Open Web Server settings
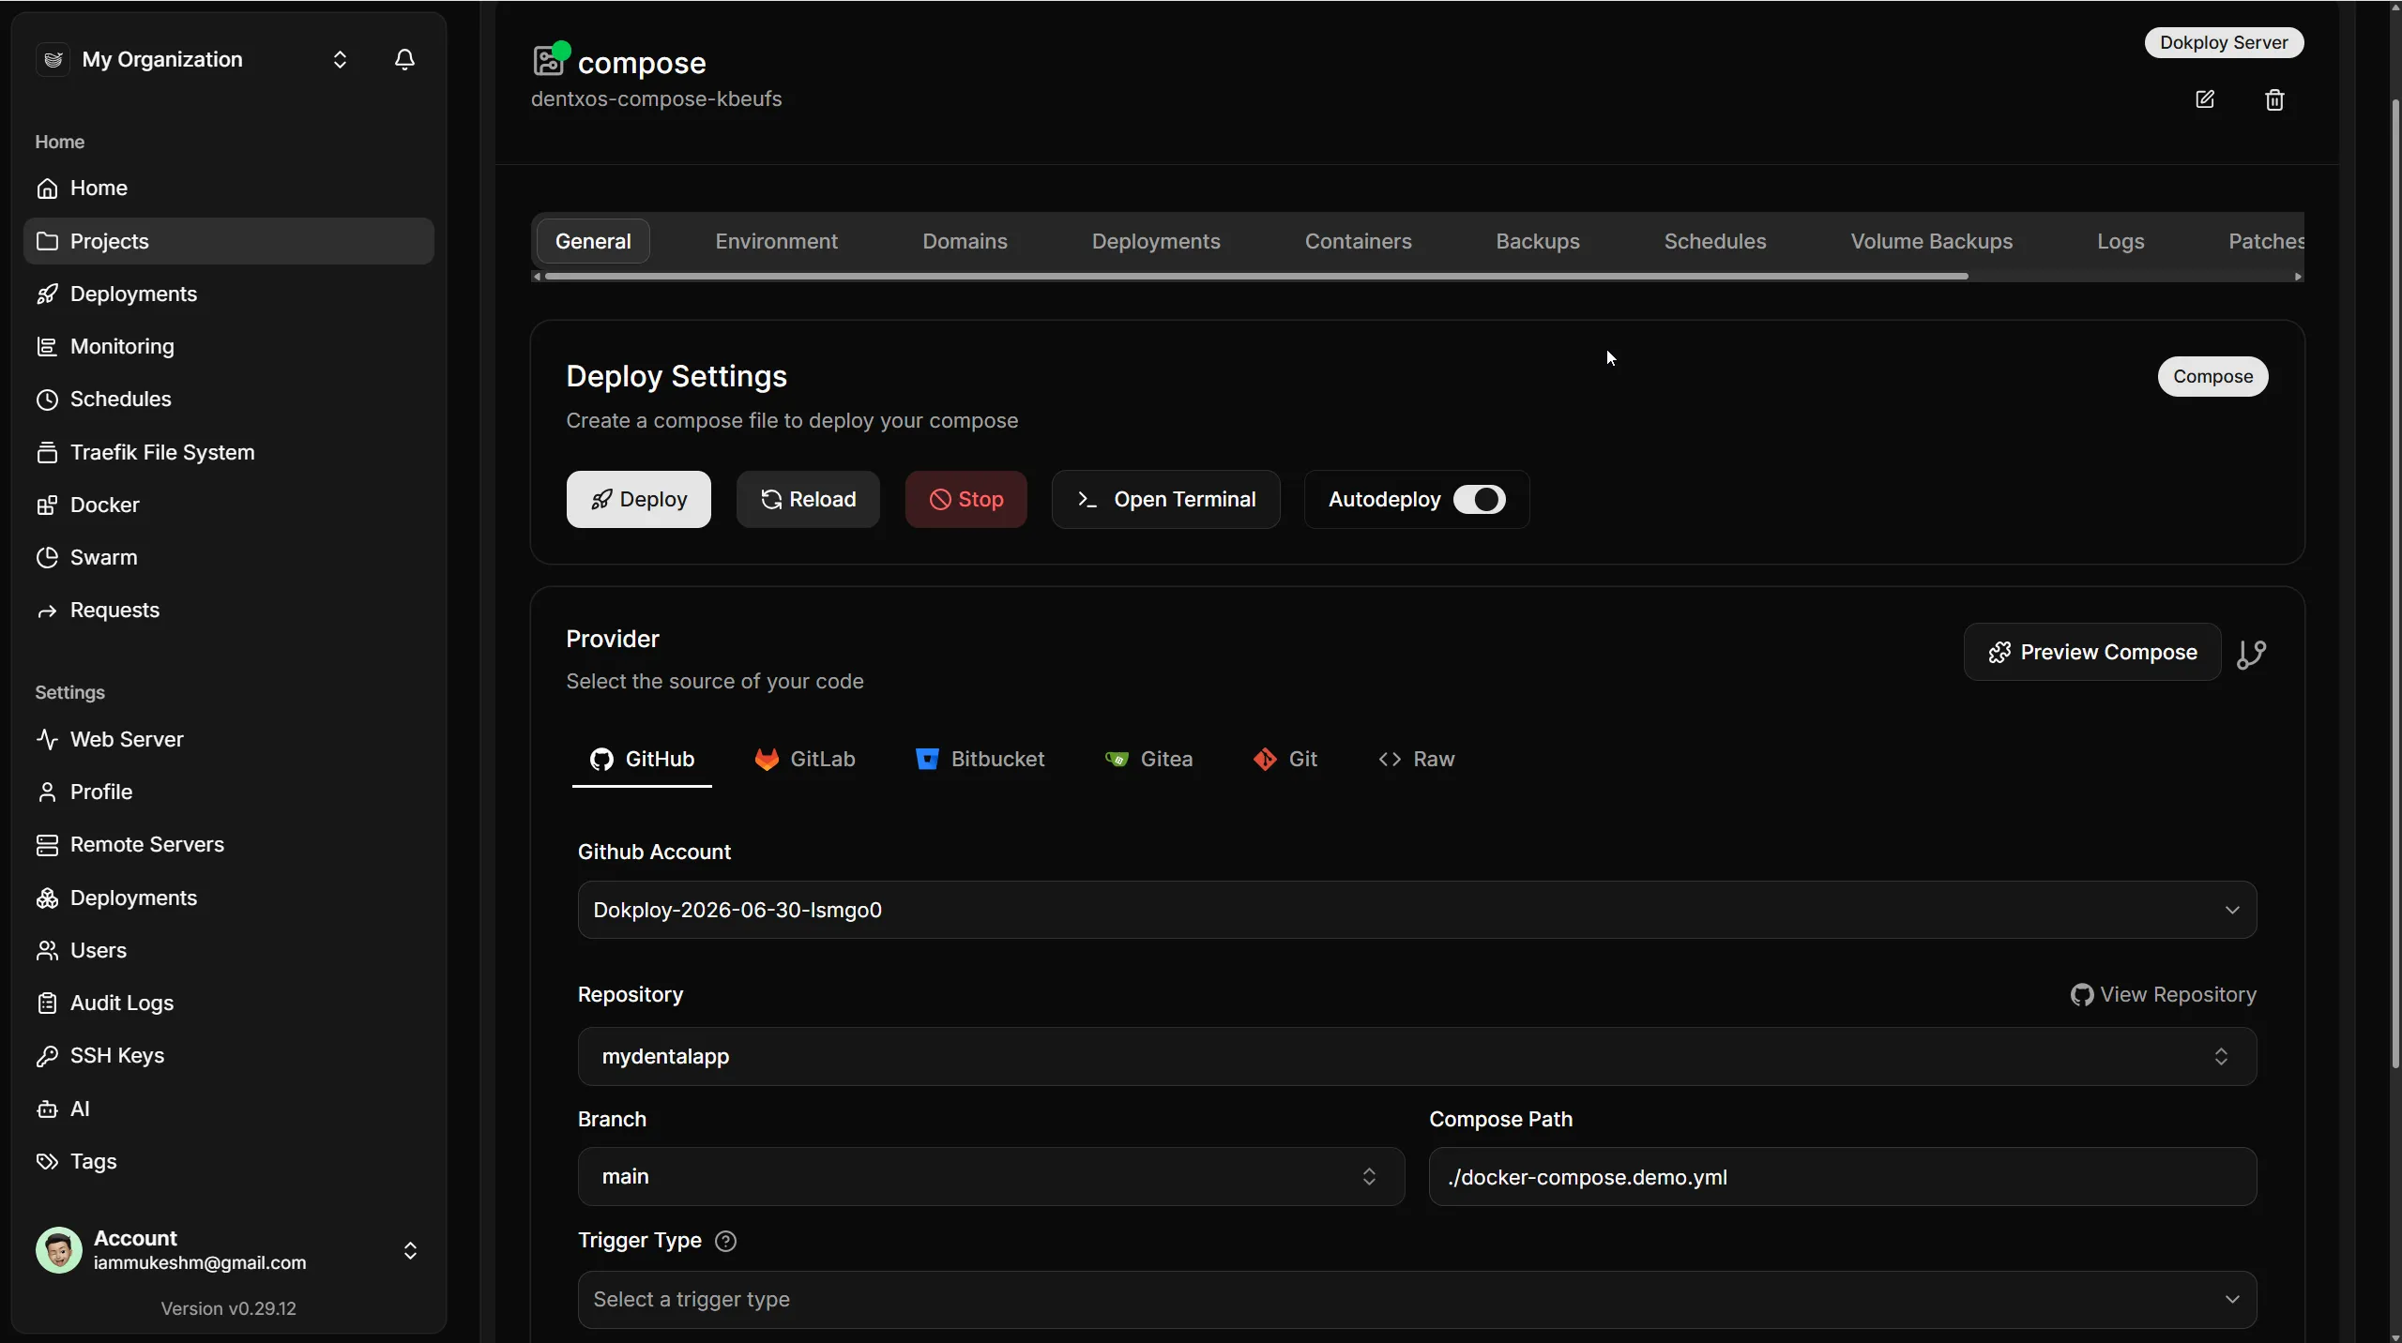This screenshot has height=1343, width=2402. [229, 739]
